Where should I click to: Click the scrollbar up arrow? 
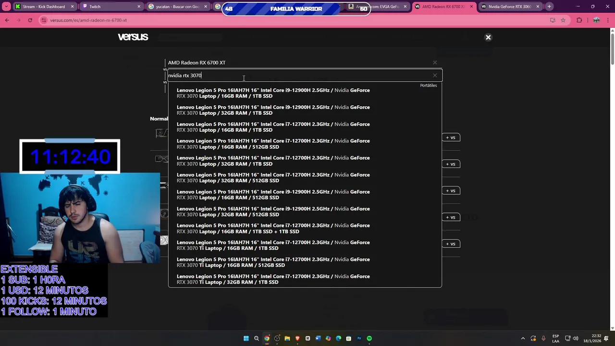(612, 31)
